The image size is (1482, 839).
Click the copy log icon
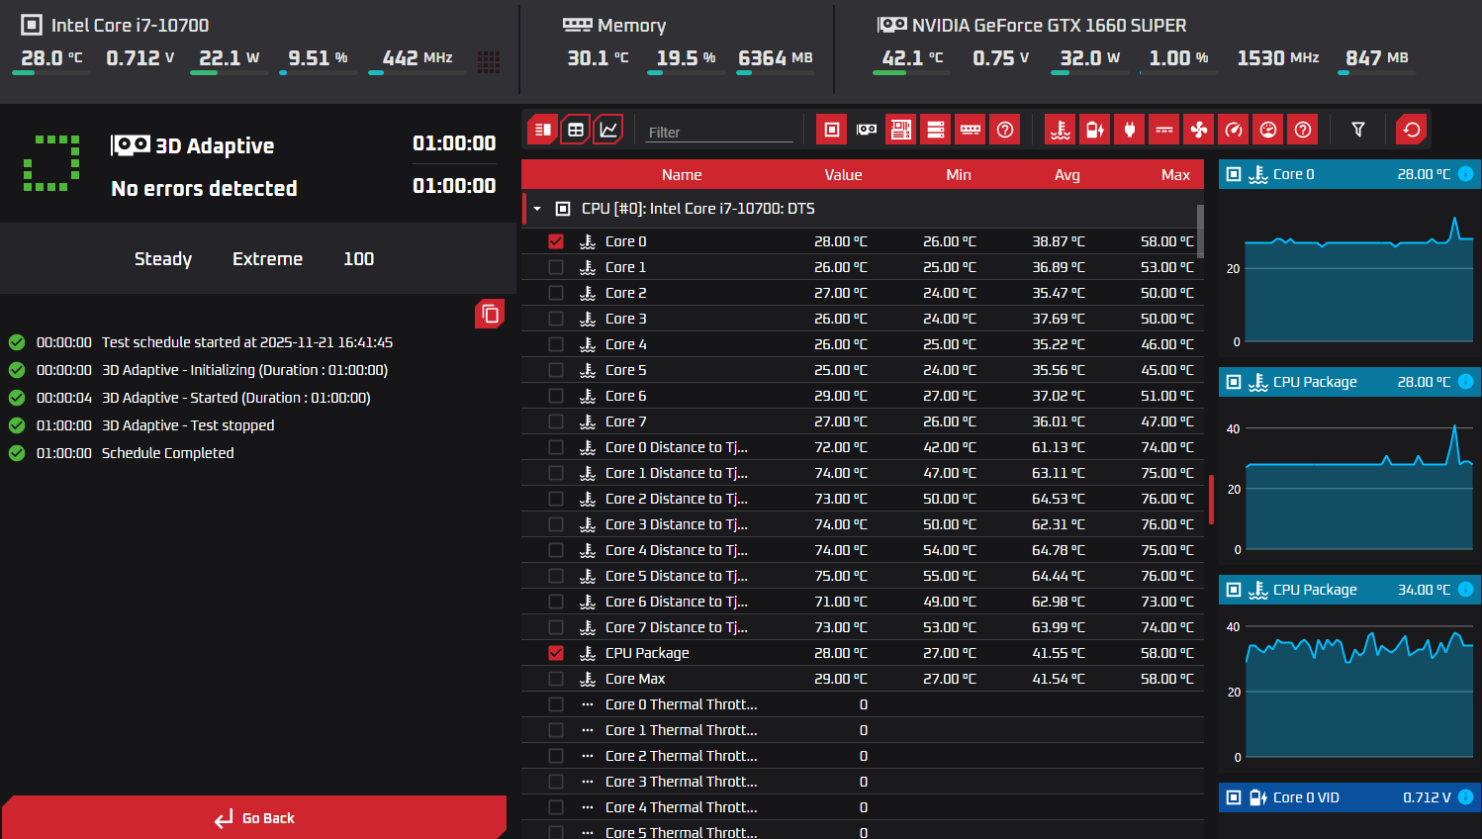coord(490,314)
